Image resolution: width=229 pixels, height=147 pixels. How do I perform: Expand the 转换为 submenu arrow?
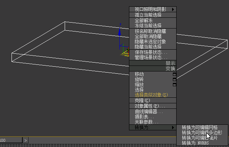click(x=173, y=127)
